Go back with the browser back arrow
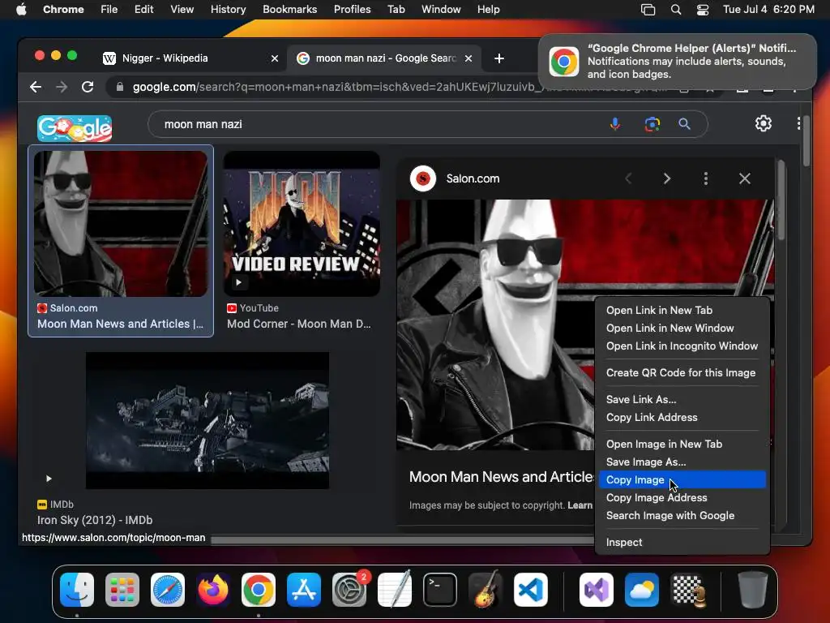830x623 pixels. coord(36,87)
